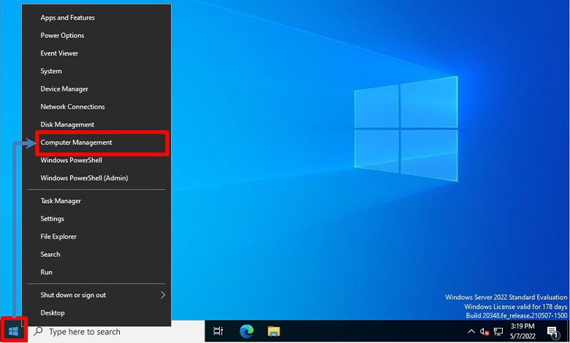
Task: Show hidden system tray icons
Action: (471, 331)
